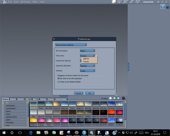Select the Lighting Scene folder
Screen dimensions: 170x136
15,117
